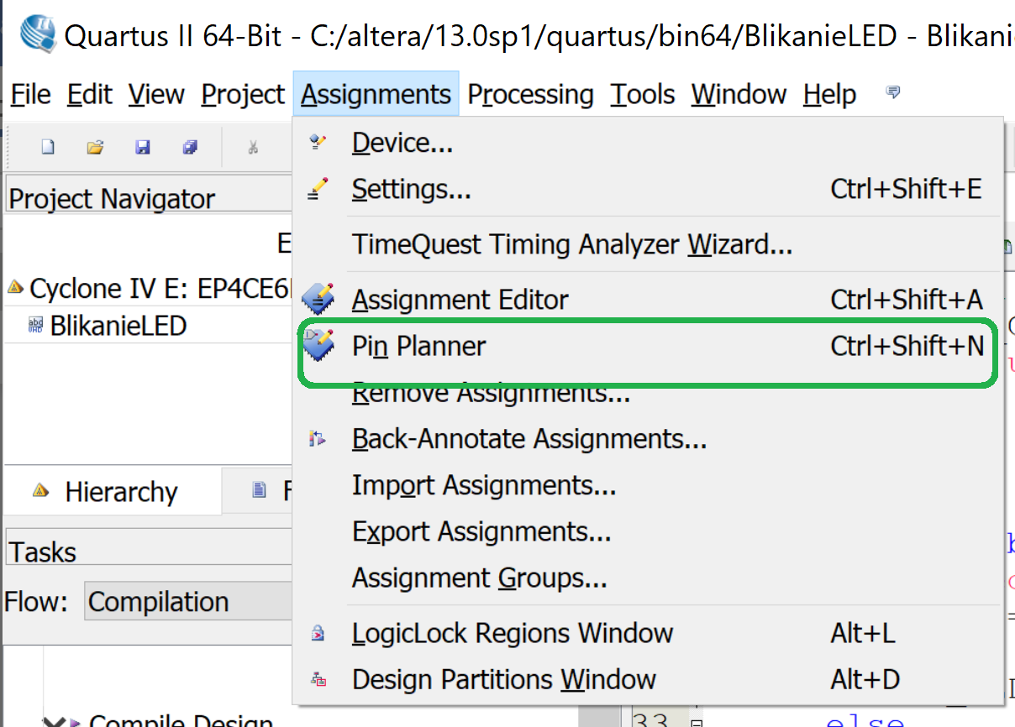Click the LogicLock Regions Window lock icon
The image size is (1015, 727).
pyautogui.click(x=318, y=633)
